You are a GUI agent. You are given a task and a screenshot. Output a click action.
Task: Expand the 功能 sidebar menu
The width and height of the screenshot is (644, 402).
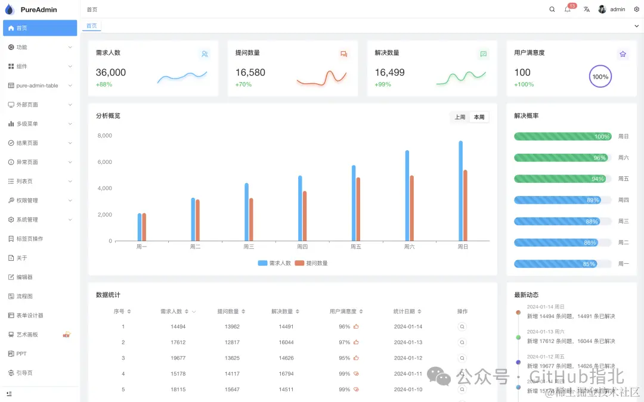click(x=40, y=47)
